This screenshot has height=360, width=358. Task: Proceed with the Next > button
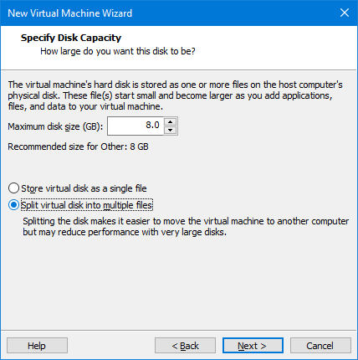[253, 346]
